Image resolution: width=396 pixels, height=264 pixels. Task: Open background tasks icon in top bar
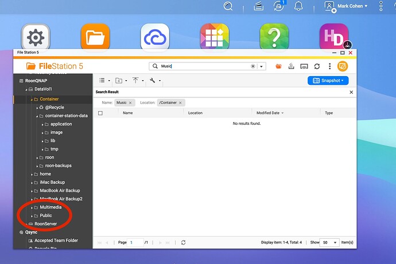259,6
